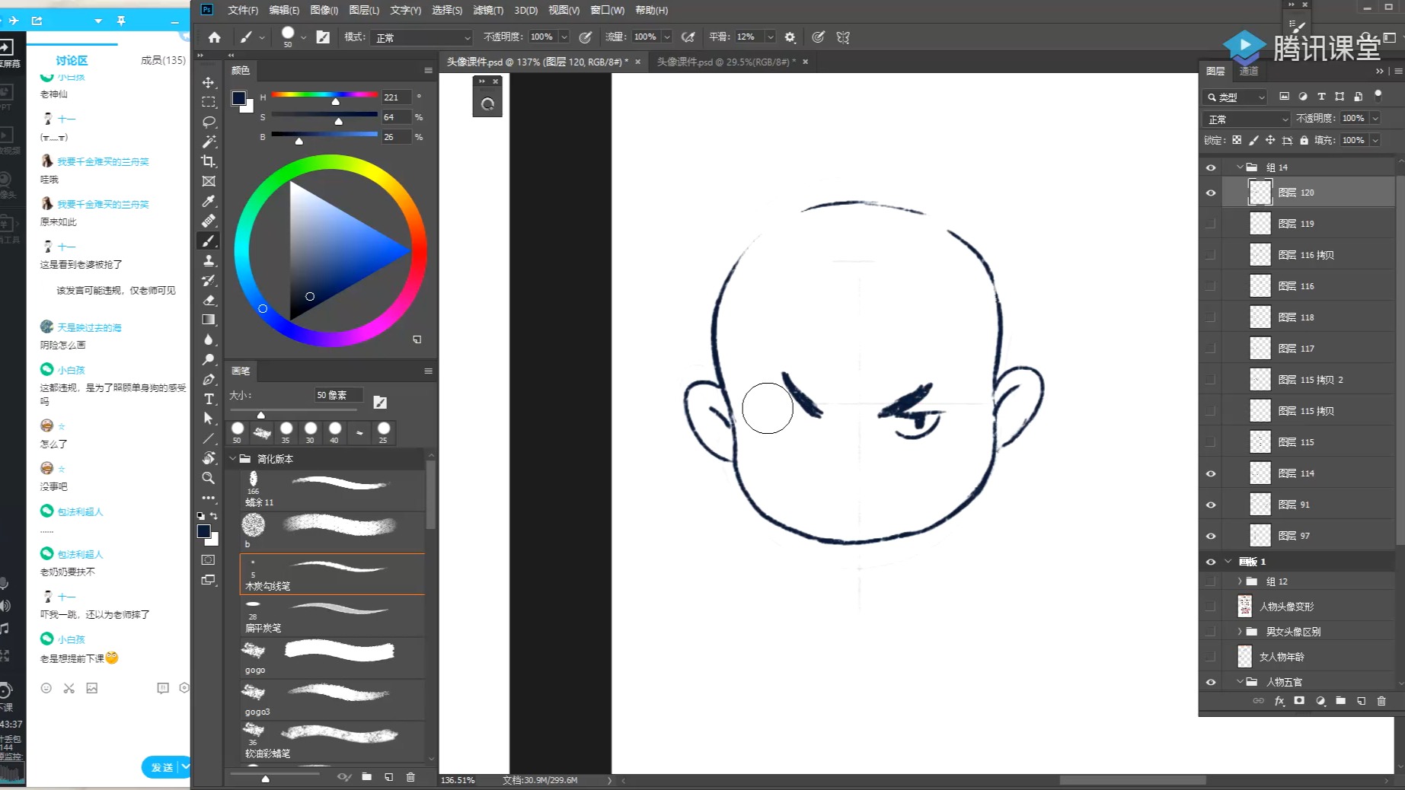Select the Crop tool
The height and width of the screenshot is (790, 1405).
[208, 161]
